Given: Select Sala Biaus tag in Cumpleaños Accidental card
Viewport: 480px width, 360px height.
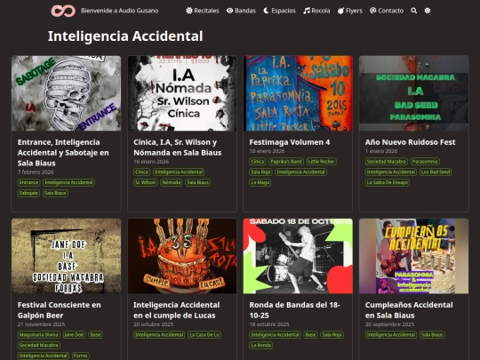Looking at the screenshot, I should click(432, 334).
